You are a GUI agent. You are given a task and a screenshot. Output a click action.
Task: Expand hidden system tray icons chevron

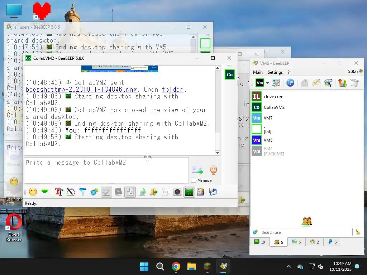point(289,266)
